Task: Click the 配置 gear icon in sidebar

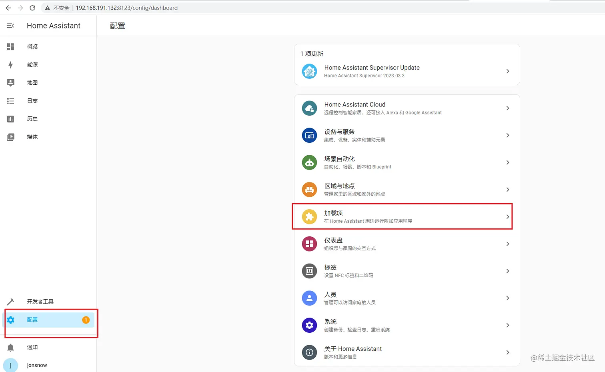Action: point(11,320)
